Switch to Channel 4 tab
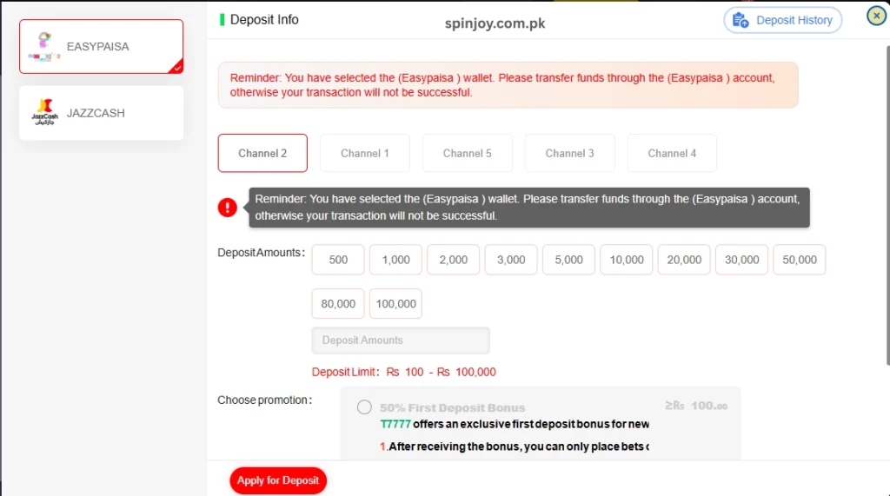 point(672,153)
